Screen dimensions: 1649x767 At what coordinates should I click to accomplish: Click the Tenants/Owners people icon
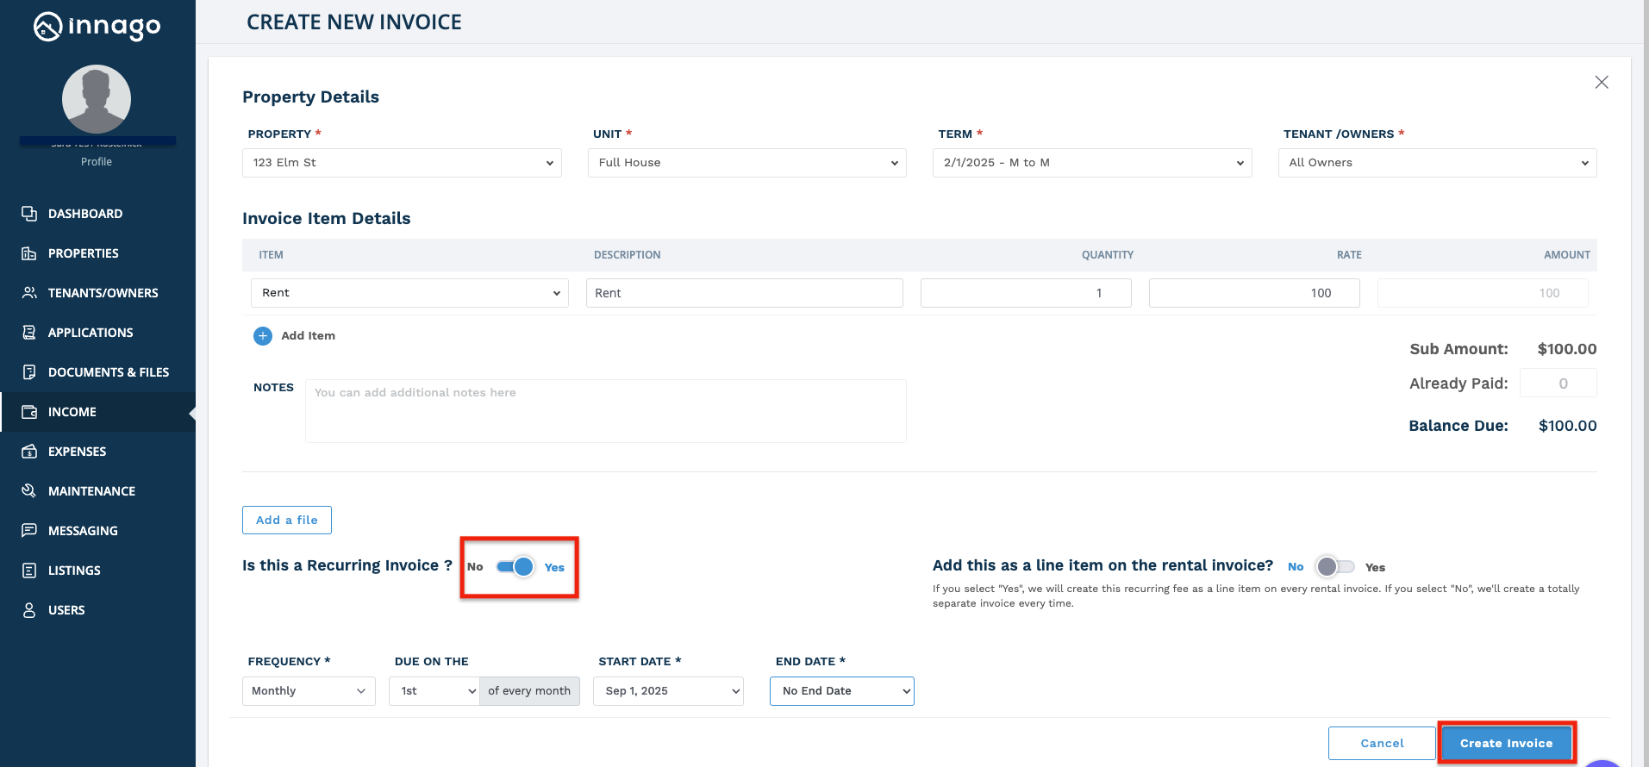point(29,293)
